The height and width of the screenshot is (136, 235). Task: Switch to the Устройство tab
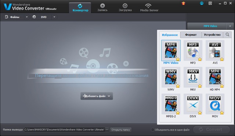(212, 35)
